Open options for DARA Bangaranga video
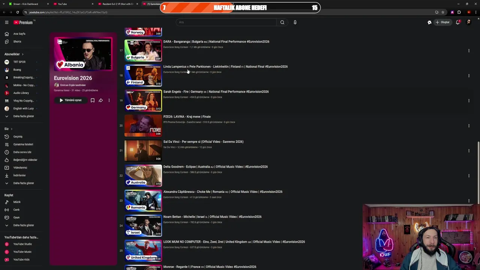Image resolution: width=480 pixels, height=270 pixels. point(469,51)
